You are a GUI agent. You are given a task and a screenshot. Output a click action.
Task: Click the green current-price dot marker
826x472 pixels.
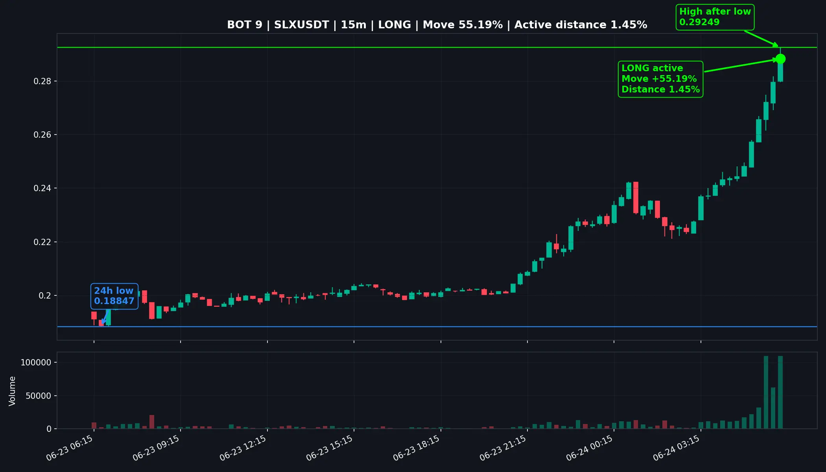click(x=780, y=59)
